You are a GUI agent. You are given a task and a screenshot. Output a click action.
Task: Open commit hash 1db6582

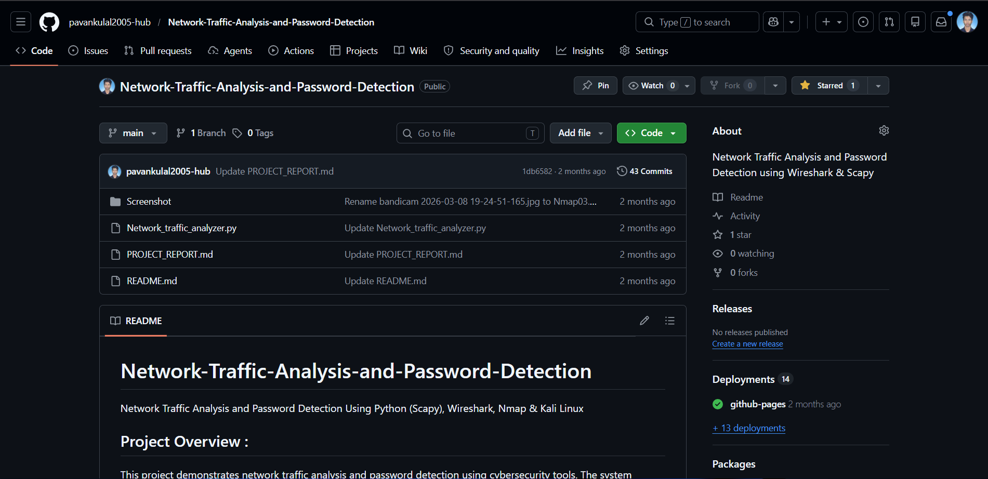pos(537,171)
